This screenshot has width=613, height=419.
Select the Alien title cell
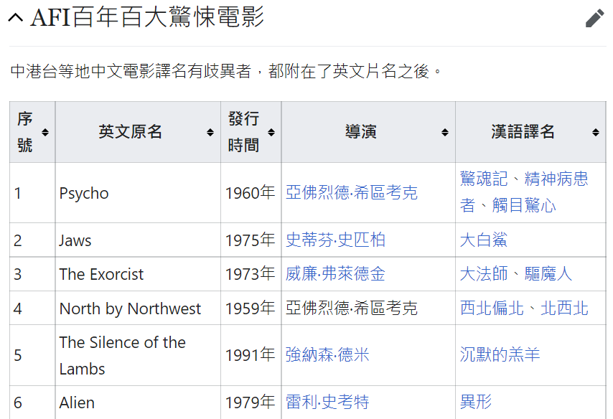pyautogui.click(x=138, y=402)
